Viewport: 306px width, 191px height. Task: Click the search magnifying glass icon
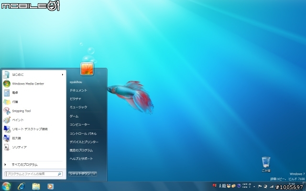click(x=59, y=174)
